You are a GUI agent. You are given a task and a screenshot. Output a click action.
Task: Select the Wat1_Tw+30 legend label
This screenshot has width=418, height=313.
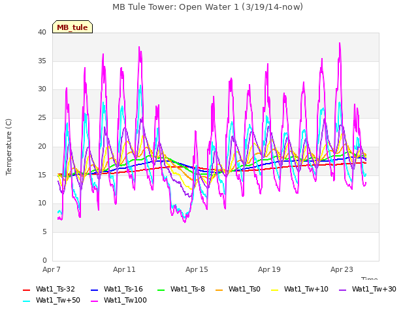click(x=374, y=290)
